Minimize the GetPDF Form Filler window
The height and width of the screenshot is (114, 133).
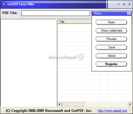pos(119,4)
